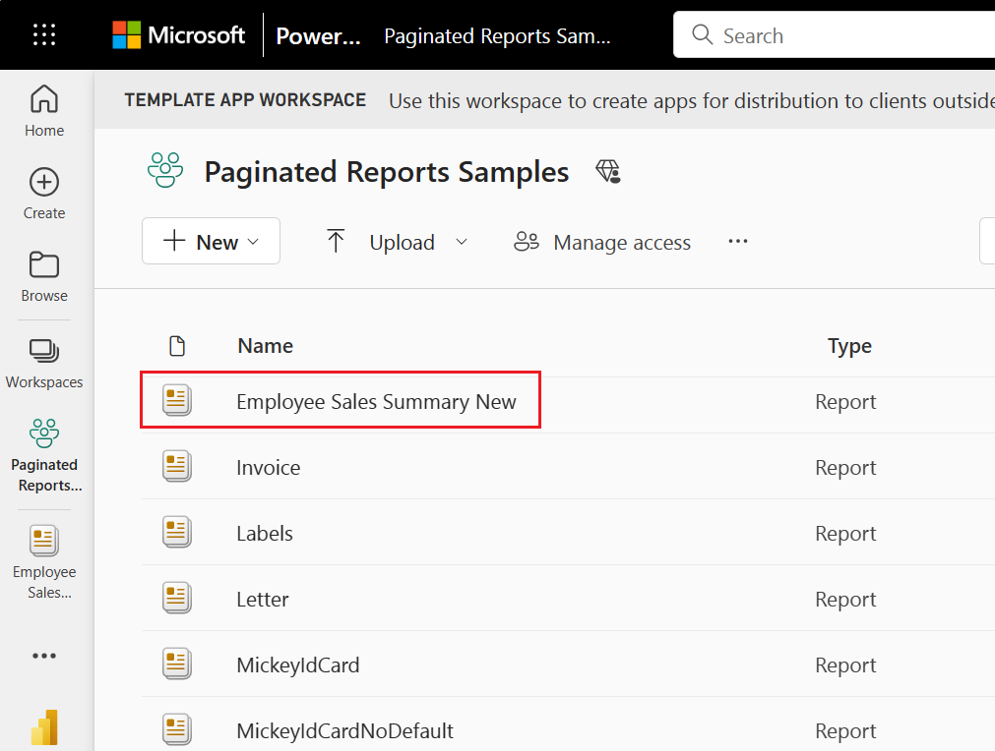Navigate to Home in the sidebar

(43, 110)
